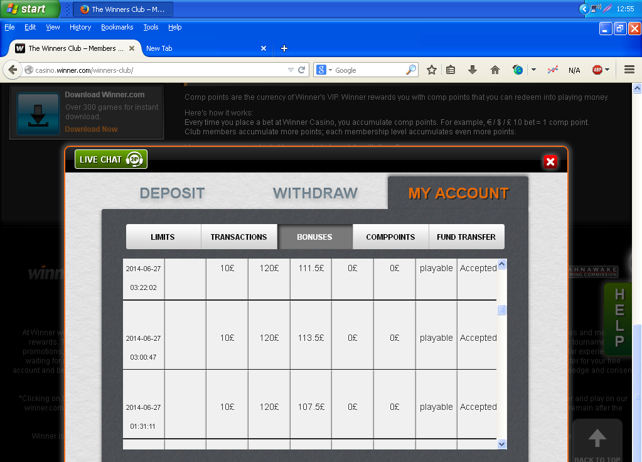Open the Adblock Plus dropdown arrow
Image resolution: width=642 pixels, height=462 pixels.
[607, 70]
